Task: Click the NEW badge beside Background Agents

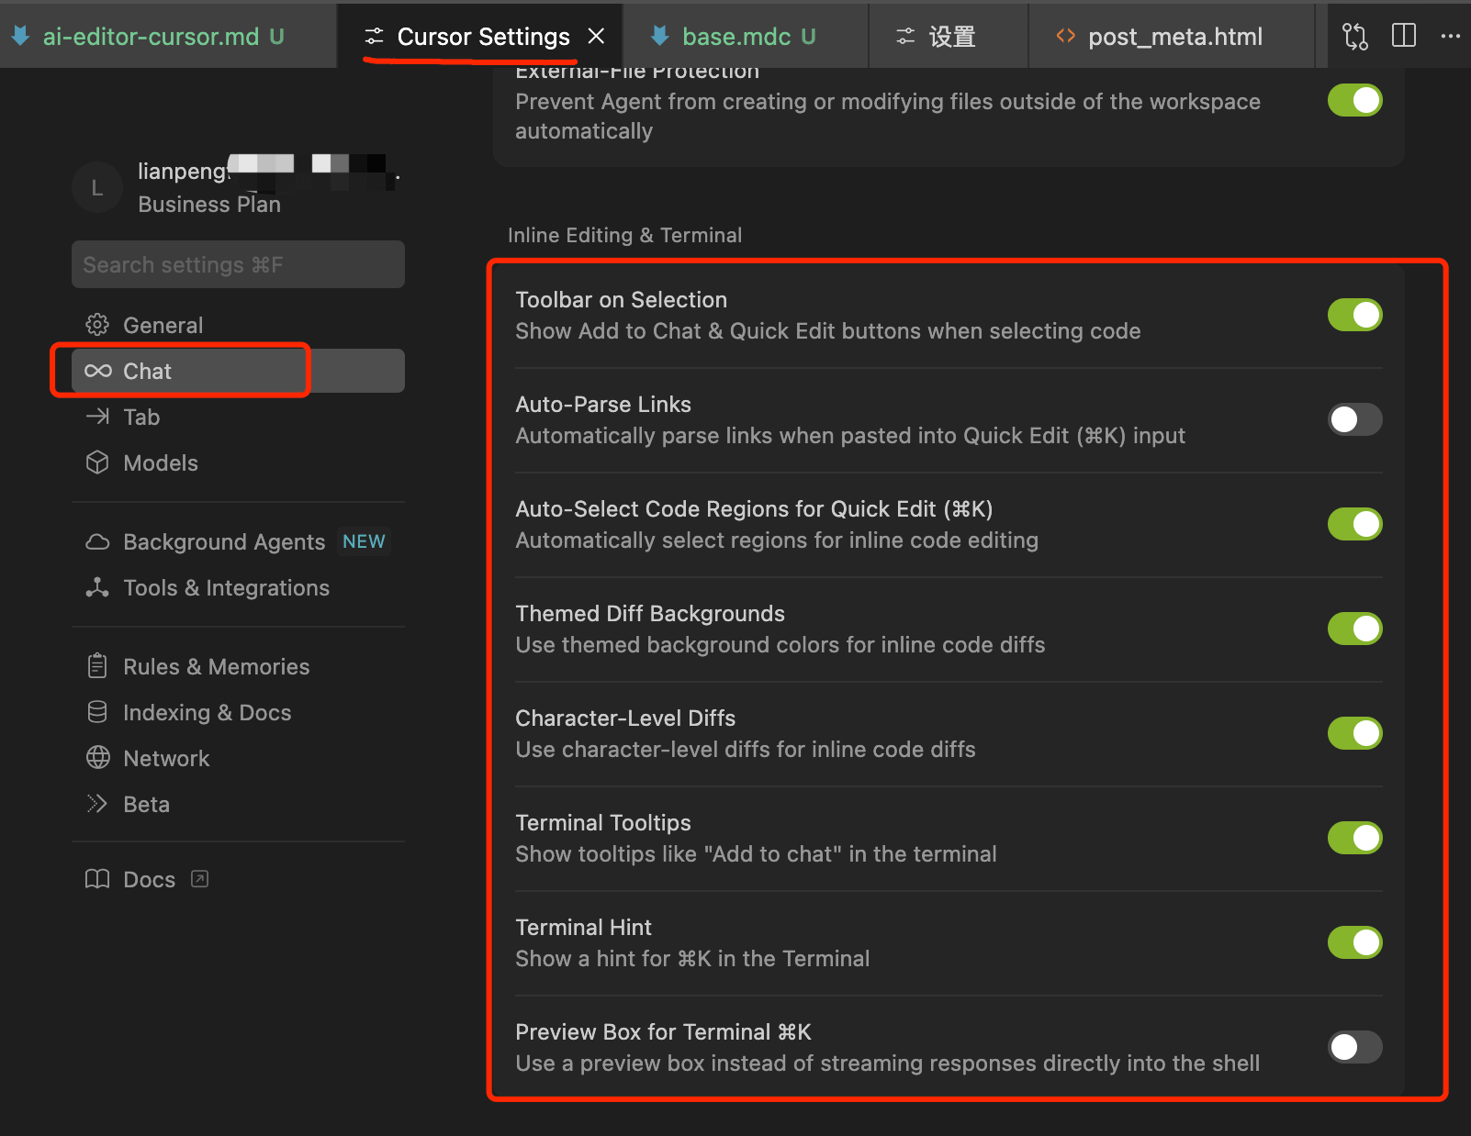Action: tap(364, 541)
